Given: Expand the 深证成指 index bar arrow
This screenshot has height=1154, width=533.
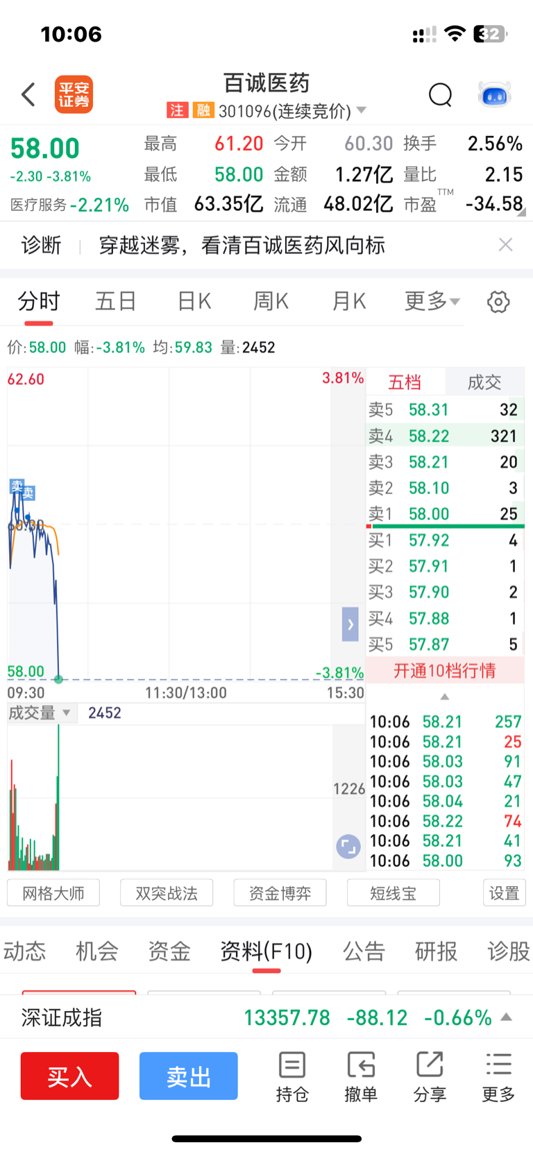Looking at the screenshot, I should pos(507,1017).
